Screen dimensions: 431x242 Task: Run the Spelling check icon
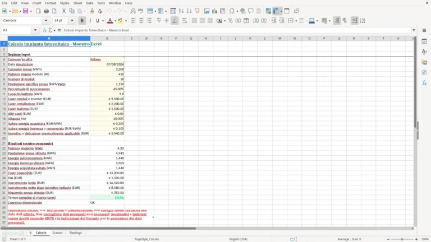pyautogui.click(x=141, y=11)
